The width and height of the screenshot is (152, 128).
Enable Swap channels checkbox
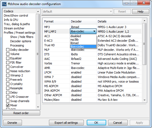pyautogui.click(x=8, y=101)
